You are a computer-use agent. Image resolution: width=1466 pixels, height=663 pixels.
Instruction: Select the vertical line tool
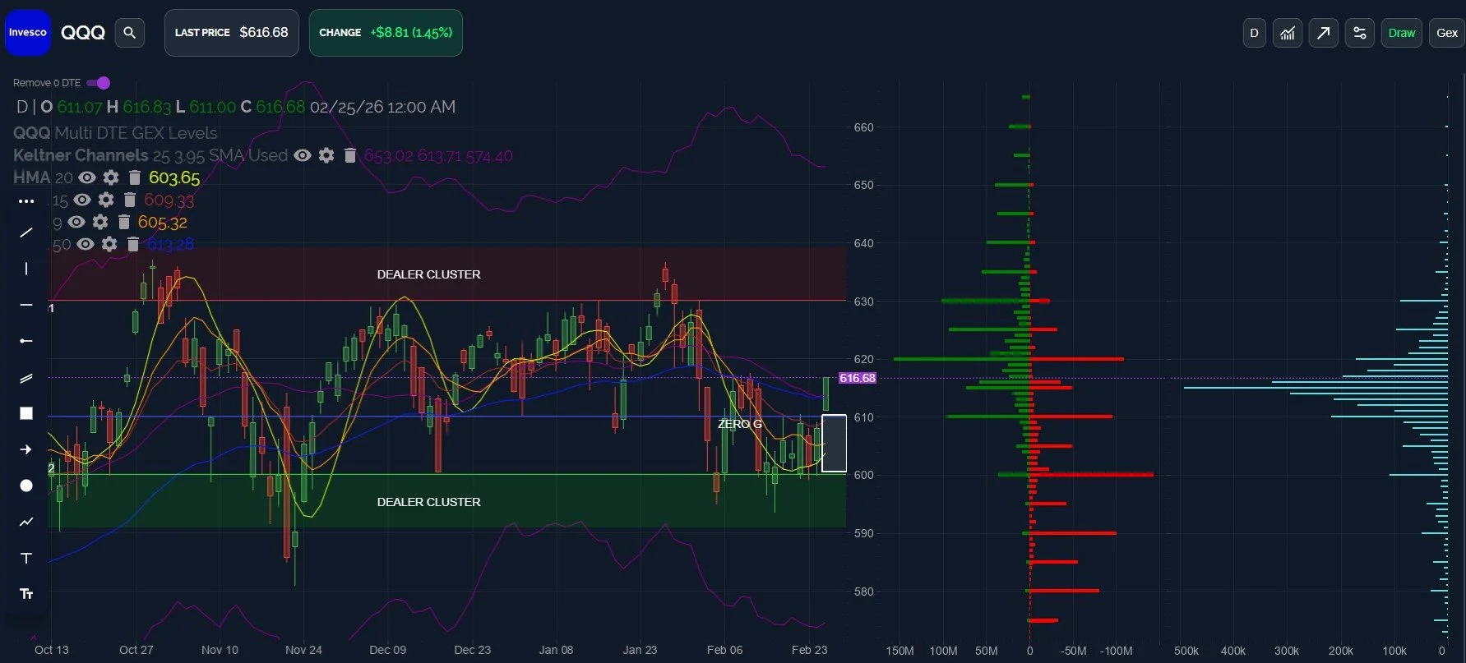pyautogui.click(x=26, y=269)
